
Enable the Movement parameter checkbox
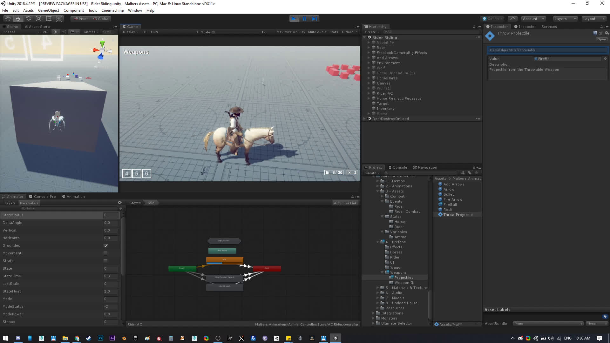pos(105,253)
